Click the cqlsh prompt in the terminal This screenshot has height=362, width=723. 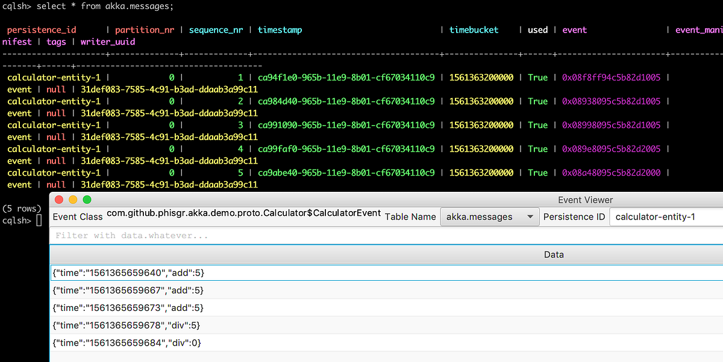click(18, 220)
